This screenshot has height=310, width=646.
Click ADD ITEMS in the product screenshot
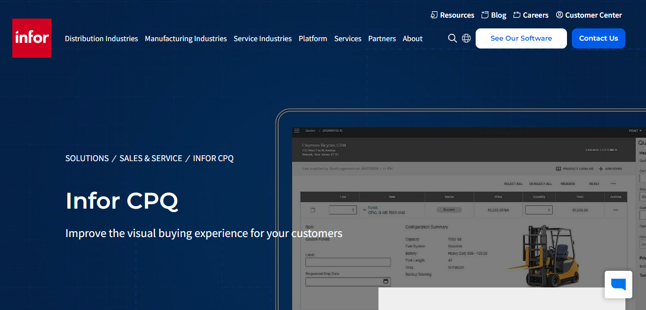tap(610, 169)
